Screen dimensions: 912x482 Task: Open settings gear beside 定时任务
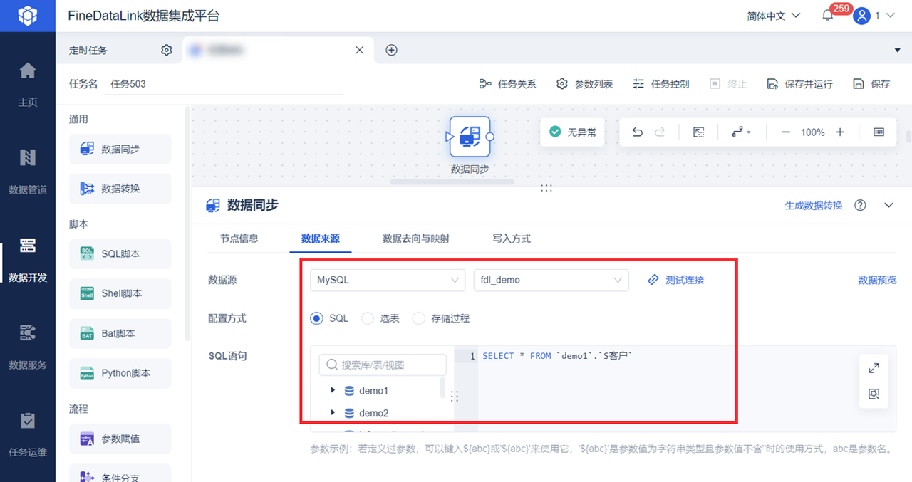tap(166, 50)
